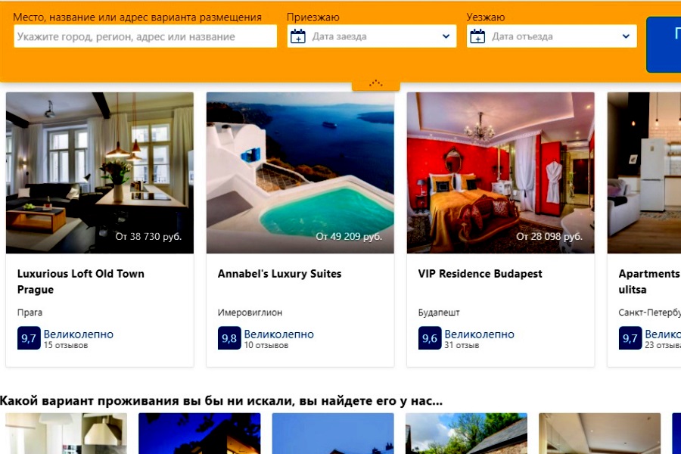Click the 9,6 score badge for VIP Residence

pos(430,338)
